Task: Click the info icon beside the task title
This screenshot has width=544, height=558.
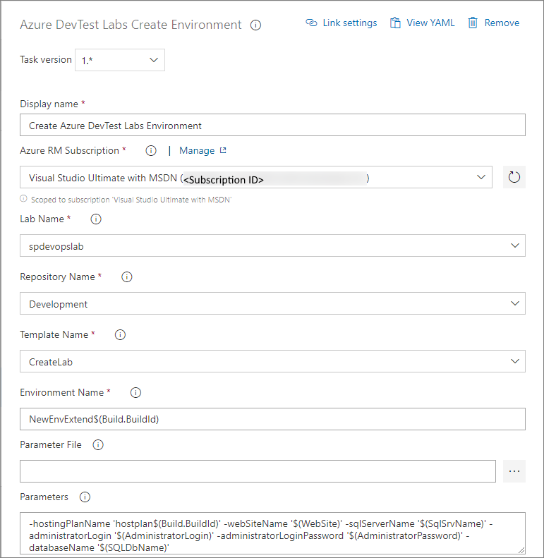Action: coord(256,25)
